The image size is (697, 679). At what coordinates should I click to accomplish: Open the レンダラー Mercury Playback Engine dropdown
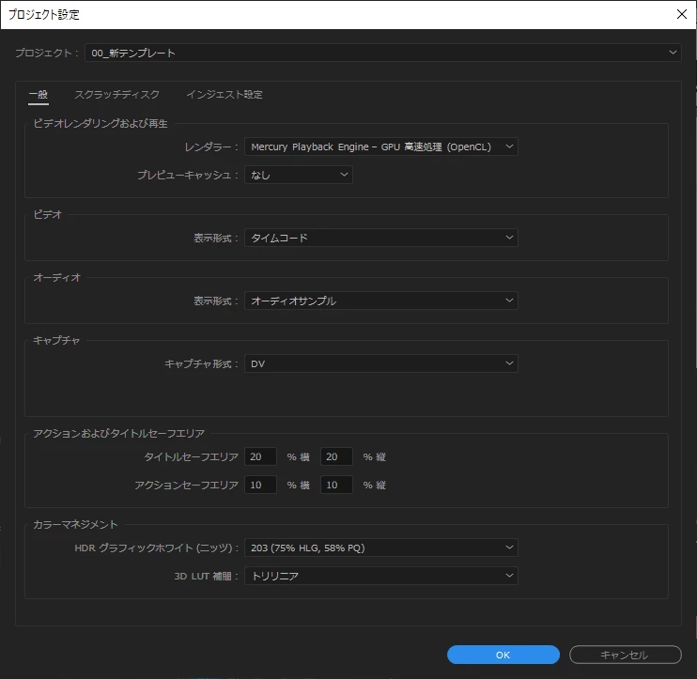[x=381, y=147]
